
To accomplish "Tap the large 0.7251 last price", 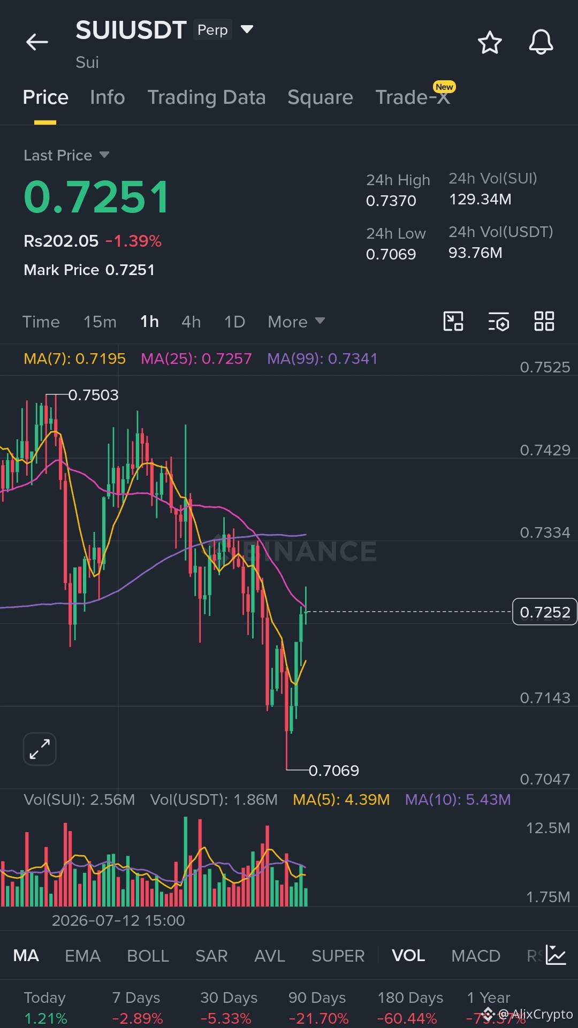I will pos(97,197).
